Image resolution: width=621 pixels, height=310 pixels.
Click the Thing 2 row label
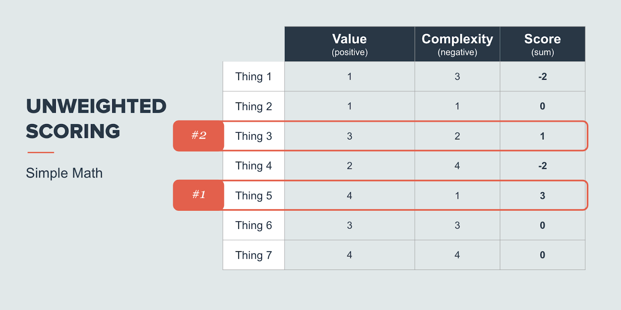click(254, 106)
